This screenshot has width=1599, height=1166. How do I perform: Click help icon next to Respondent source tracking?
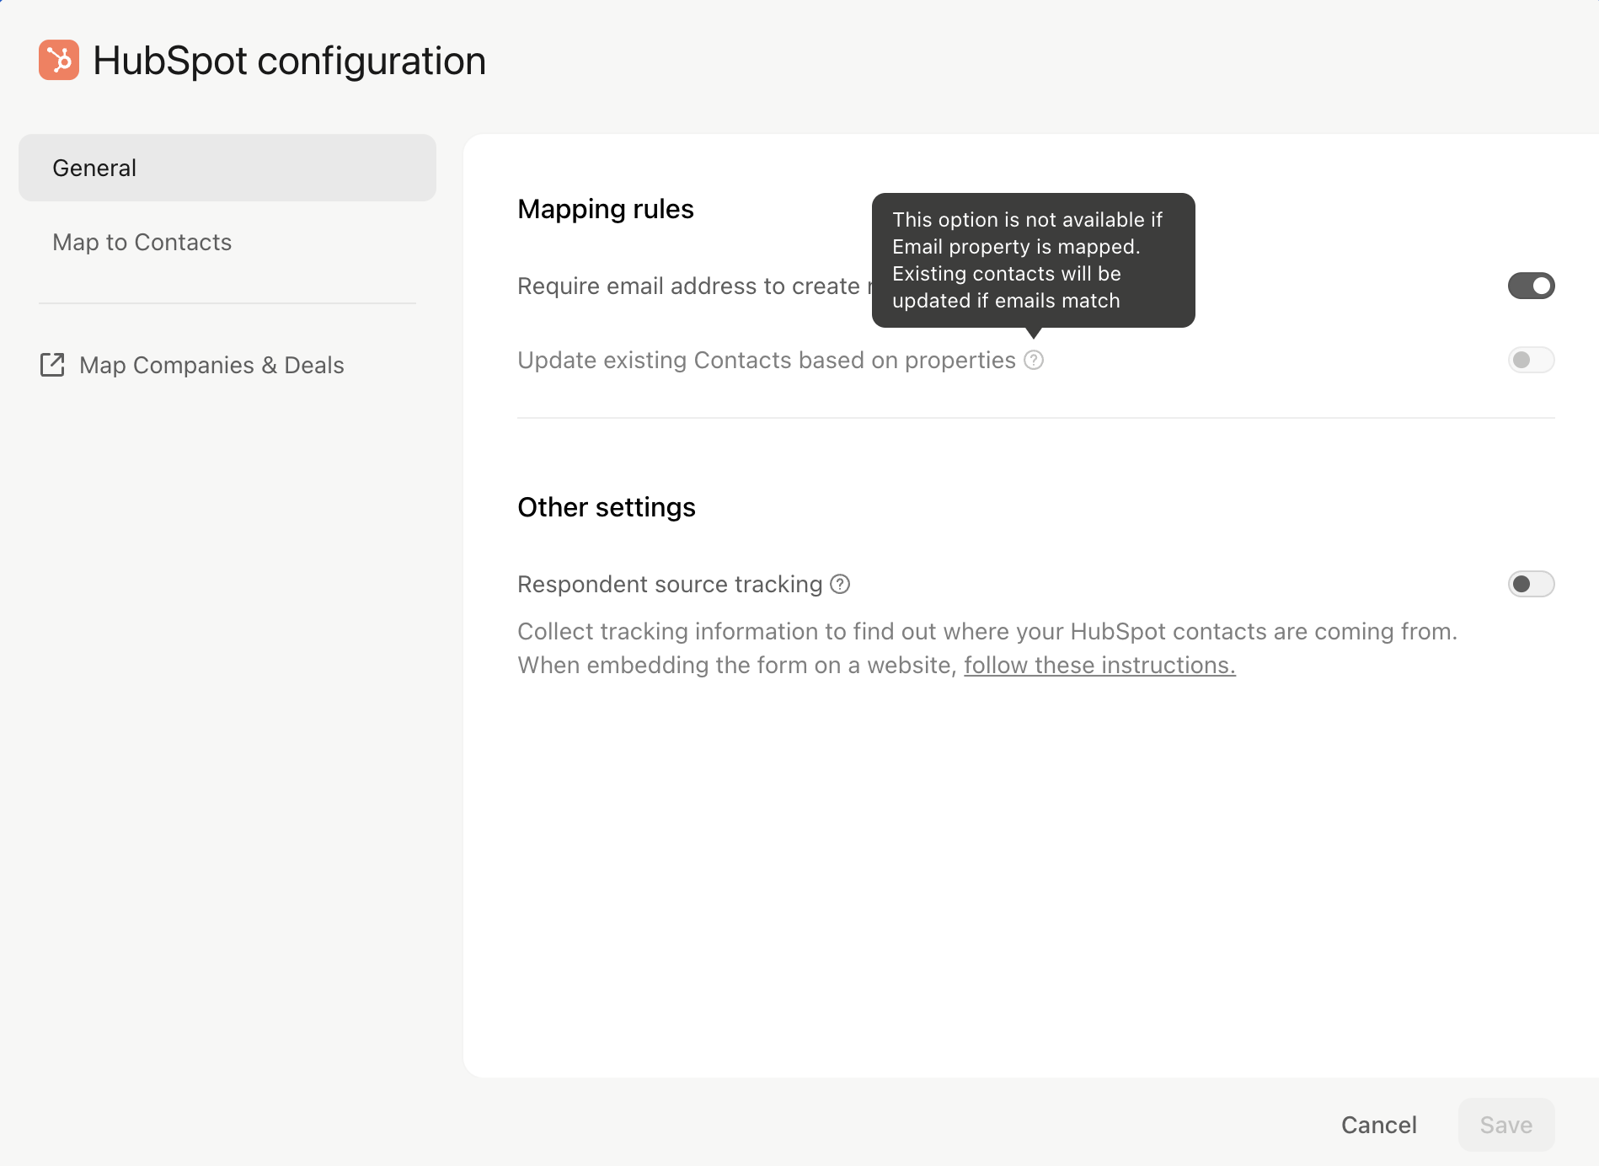pos(840,584)
